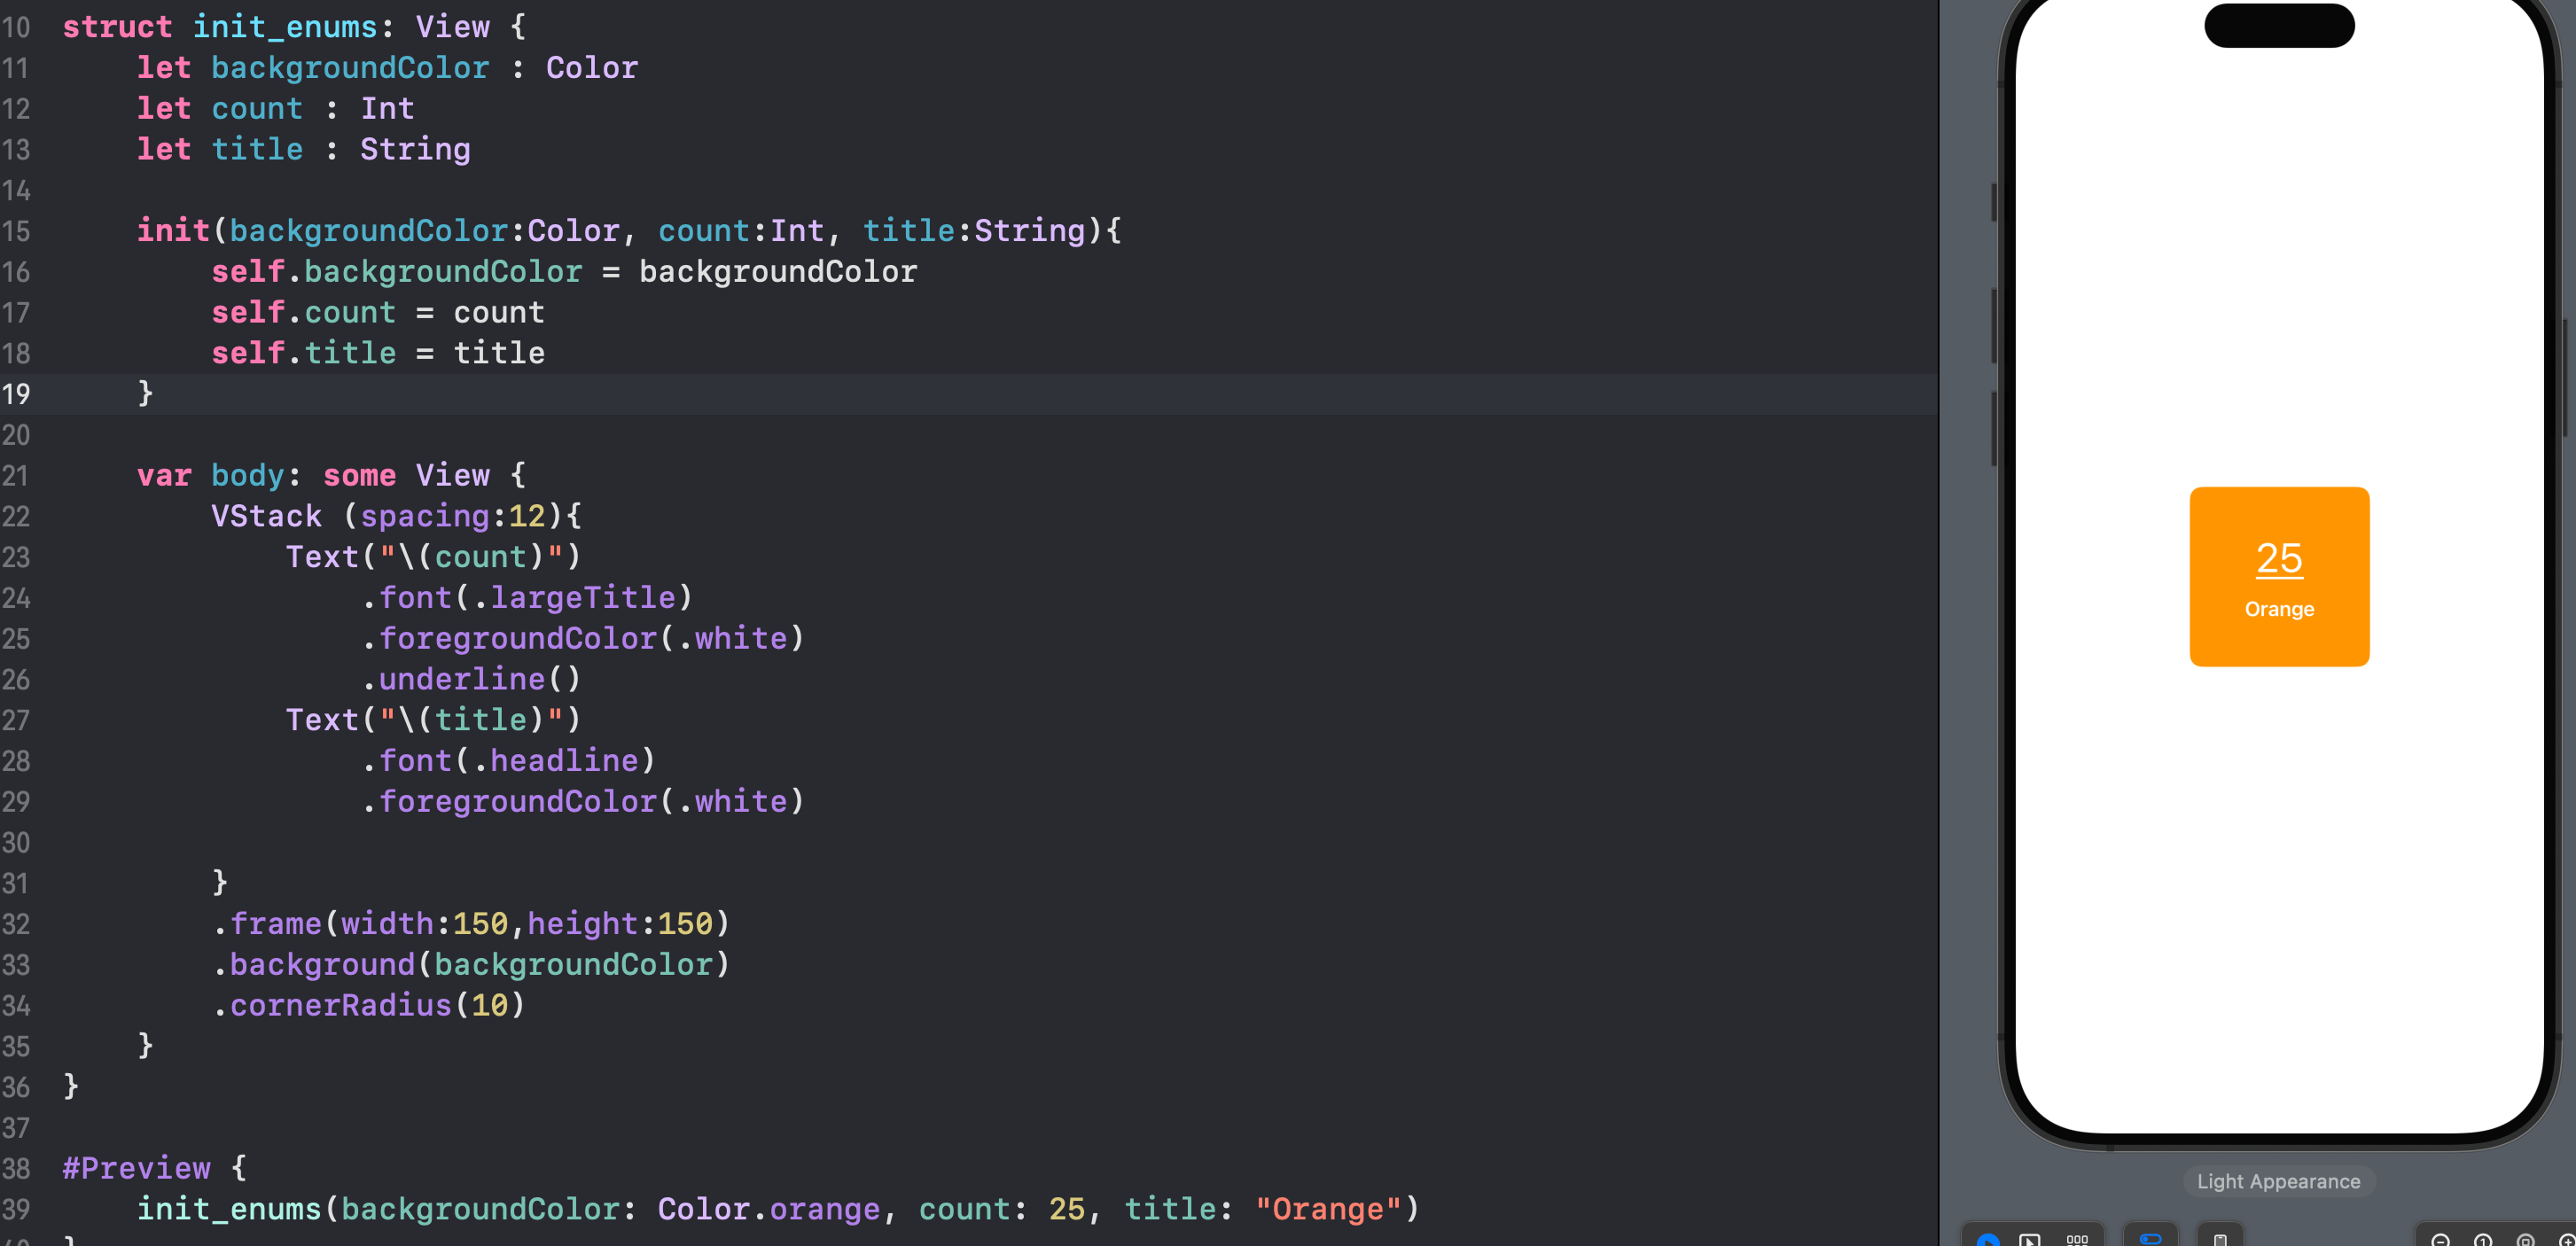Click the .cornerRadius(10) modifier
2576x1246 pixels.
[x=368, y=1005]
